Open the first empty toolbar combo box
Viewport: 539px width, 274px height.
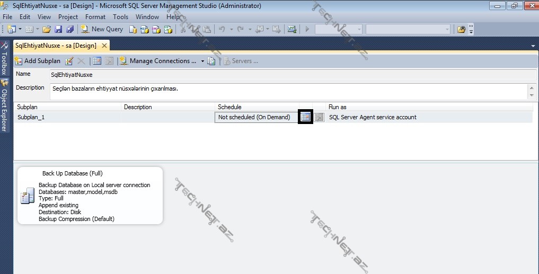click(338, 29)
